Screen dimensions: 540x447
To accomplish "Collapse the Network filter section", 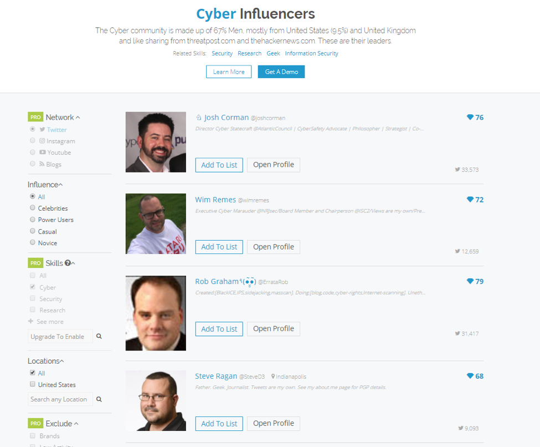I will tap(78, 118).
